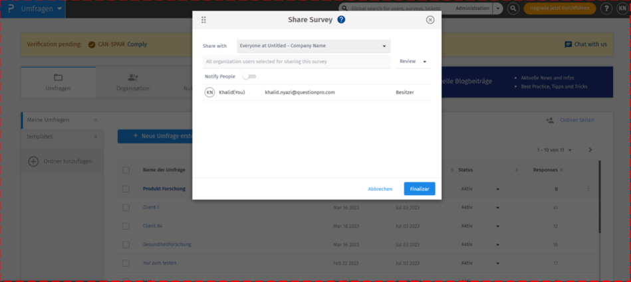Open the Chat with us link
This screenshot has height=282, width=631.
click(x=590, y=44)
